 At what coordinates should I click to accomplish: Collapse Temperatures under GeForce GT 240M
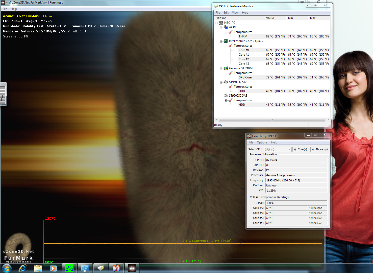click(226, 73)
